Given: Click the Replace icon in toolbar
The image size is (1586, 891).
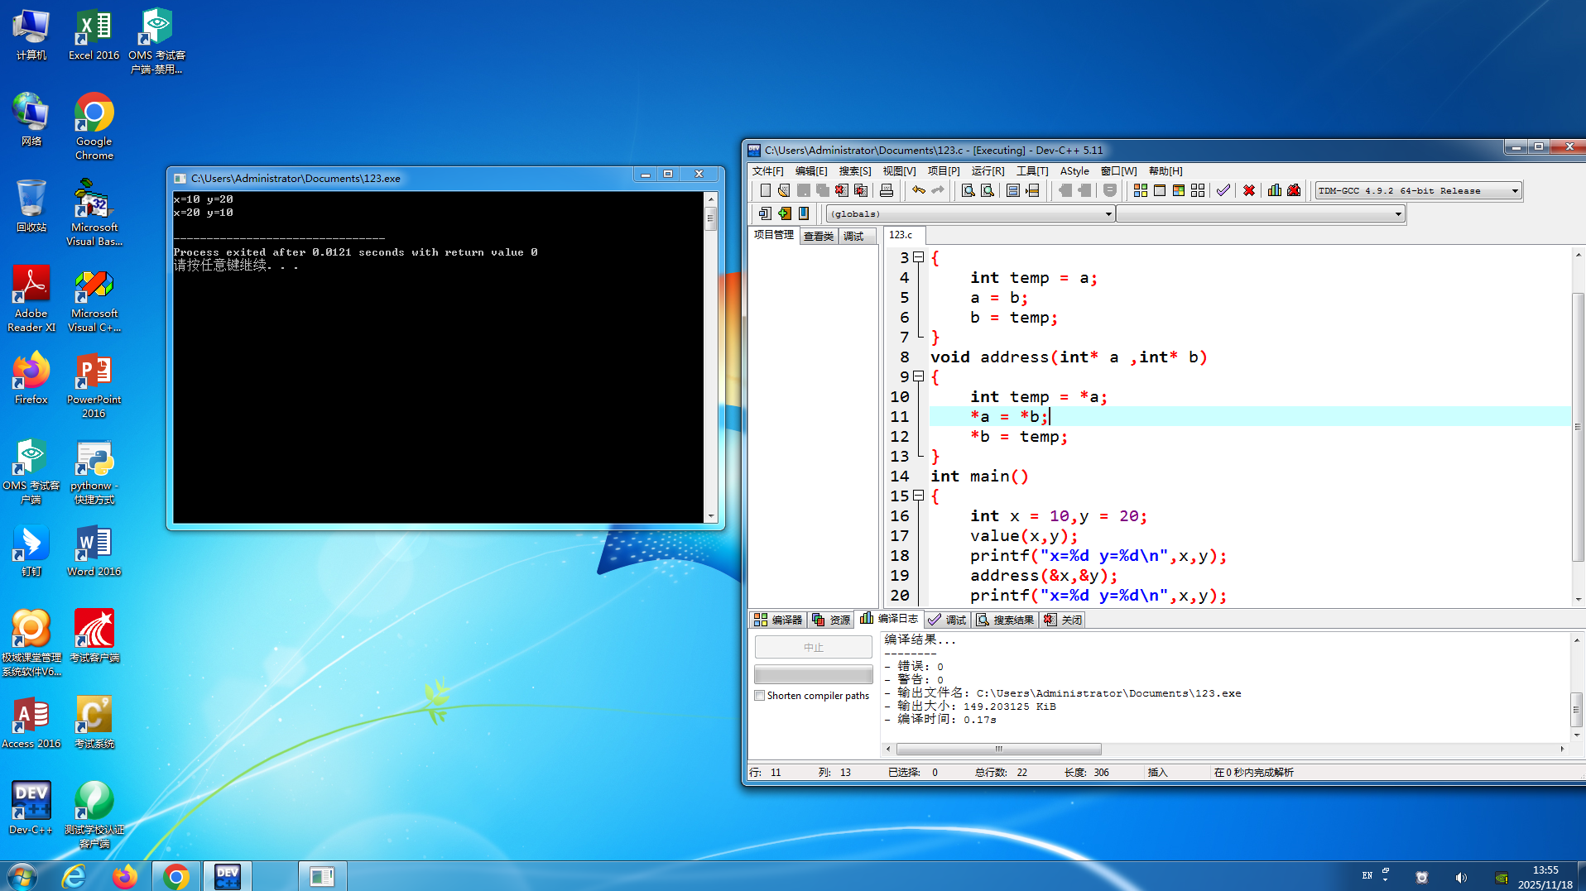Looking at the screenshot, I should point(988,191).
